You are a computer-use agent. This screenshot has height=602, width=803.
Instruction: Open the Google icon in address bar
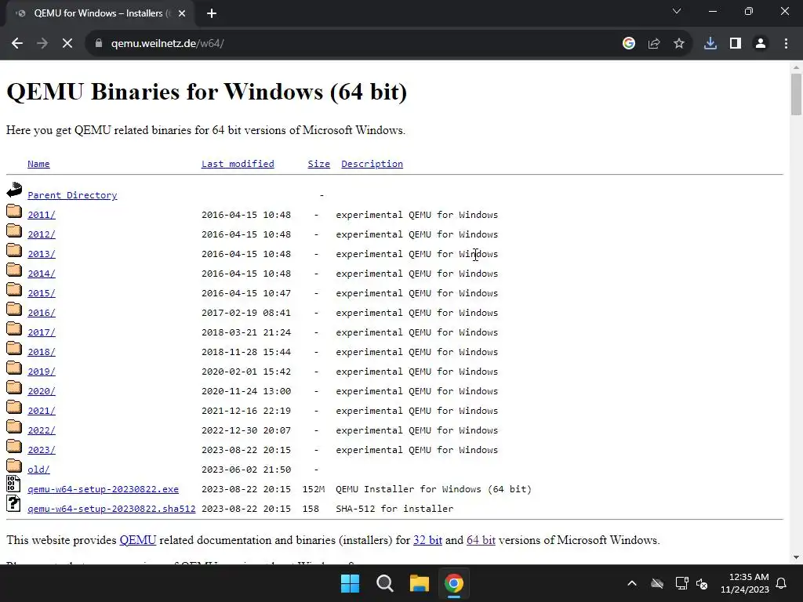(x=628, y=44)
